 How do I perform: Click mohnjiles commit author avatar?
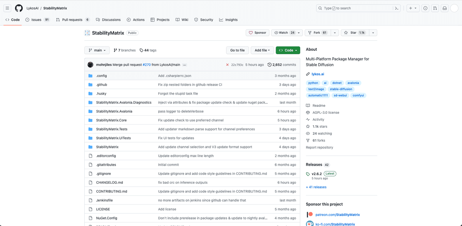pos(90,65)
